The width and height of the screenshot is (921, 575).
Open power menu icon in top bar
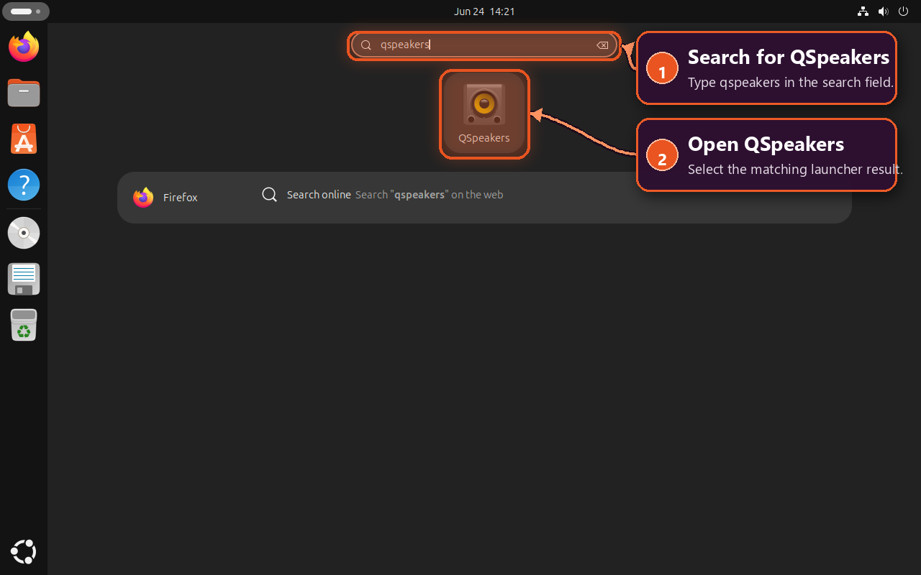click(x=904, y=11)
